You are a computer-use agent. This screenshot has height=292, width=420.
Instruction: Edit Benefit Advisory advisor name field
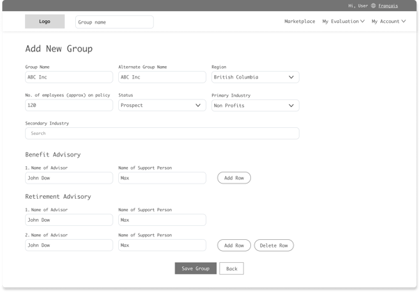click(x=69, y=178)
